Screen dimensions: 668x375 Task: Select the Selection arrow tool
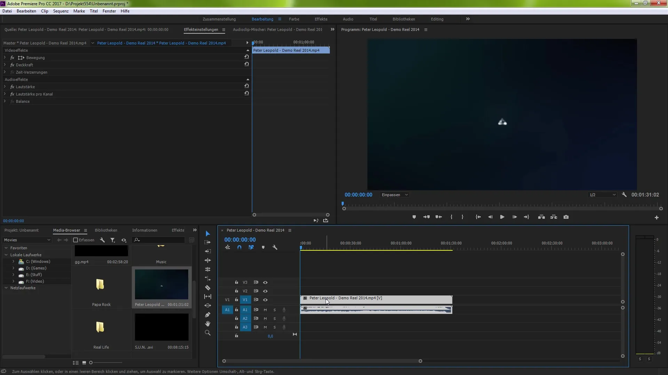pyautogui.click(x=208, y=234)
